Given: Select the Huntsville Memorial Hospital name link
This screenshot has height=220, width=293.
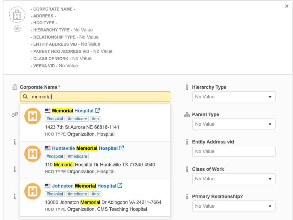Looking at the screenshot, I should coord(85,148).
